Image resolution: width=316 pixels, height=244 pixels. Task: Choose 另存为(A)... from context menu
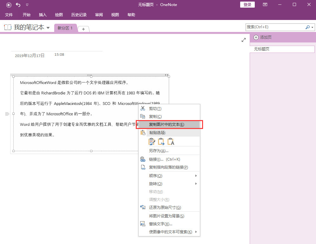pyautogui.click(x=169, y=151)
